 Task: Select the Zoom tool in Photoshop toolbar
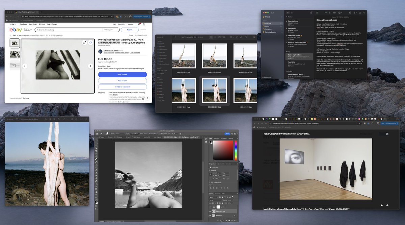tap(96, 195)
